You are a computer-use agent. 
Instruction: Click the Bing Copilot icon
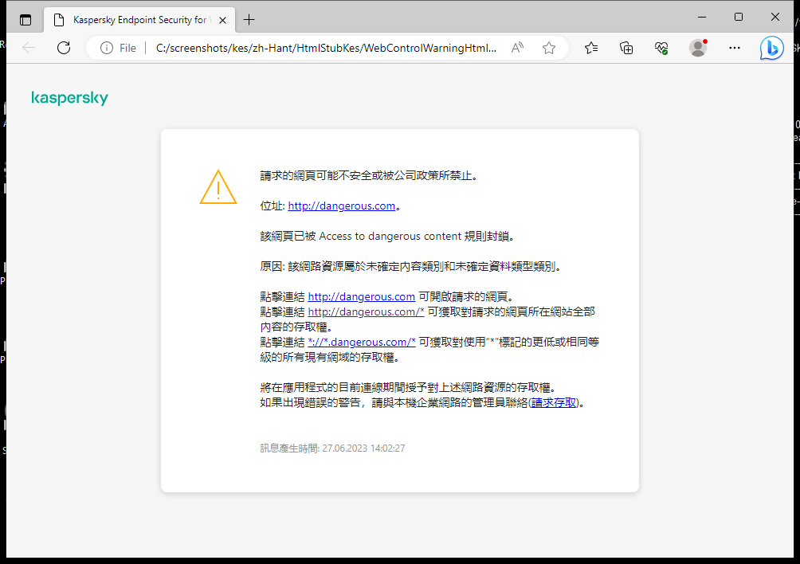click(771, 48)
